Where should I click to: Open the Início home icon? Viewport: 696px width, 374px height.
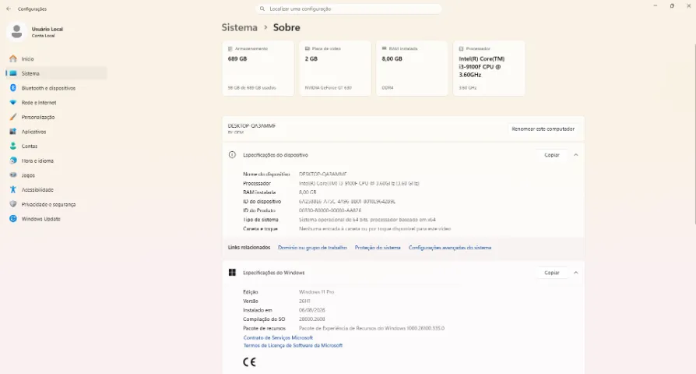(x=13, y=58)
